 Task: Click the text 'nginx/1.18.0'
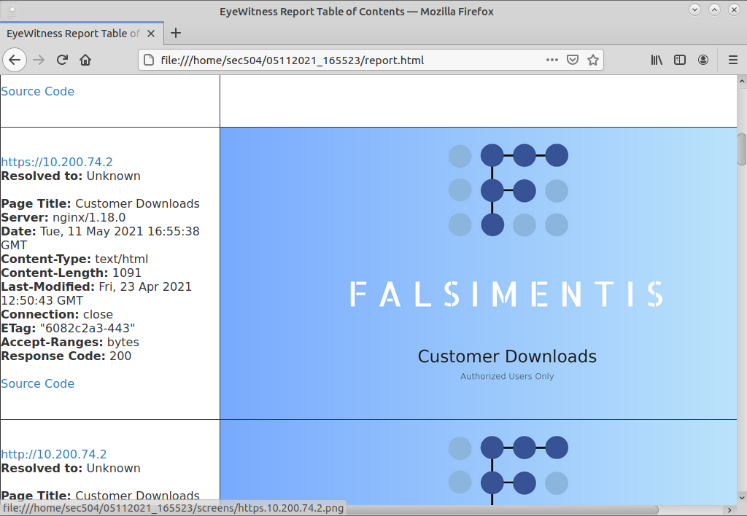click(x=89, y=217)
